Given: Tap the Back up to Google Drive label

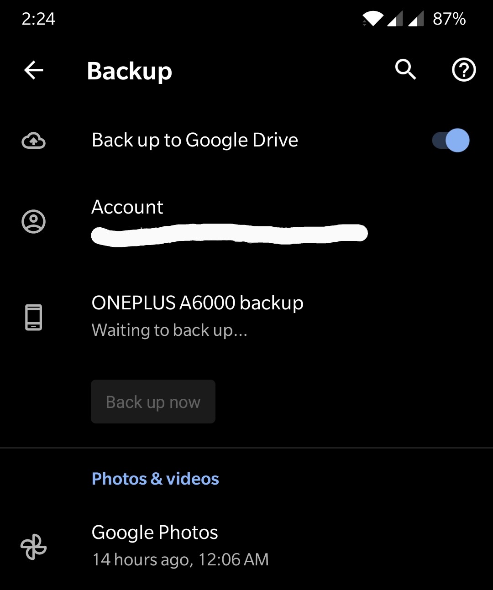Looking at the screenshot, I should click(195, 140).
